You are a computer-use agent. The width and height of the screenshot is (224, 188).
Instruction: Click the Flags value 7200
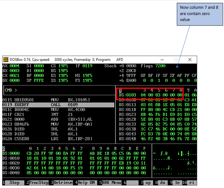pos(160,66)
